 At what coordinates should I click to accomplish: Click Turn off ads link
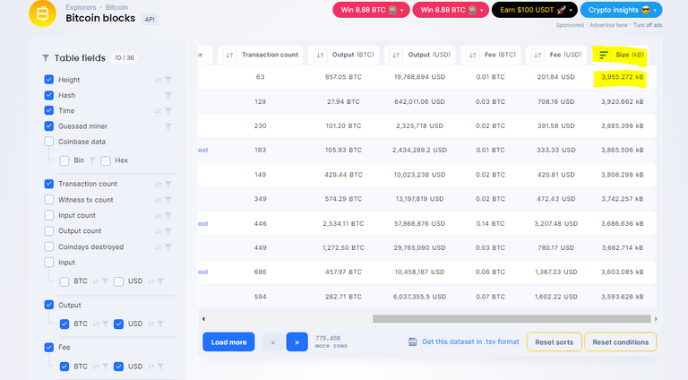[x=647, y=25]
